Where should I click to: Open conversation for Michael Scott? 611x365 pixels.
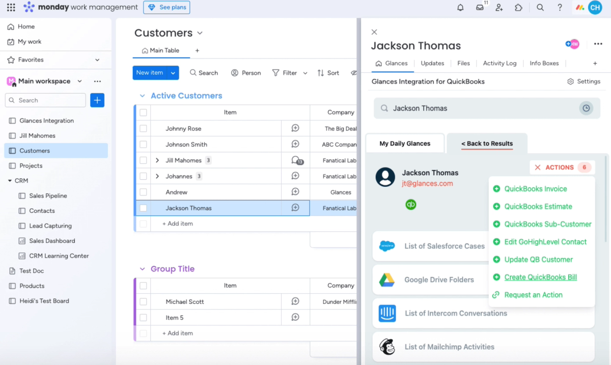(x=295, y=301)
